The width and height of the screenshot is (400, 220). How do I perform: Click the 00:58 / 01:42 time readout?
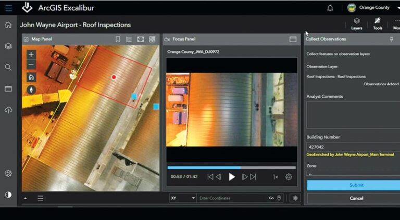click(184, 176)
